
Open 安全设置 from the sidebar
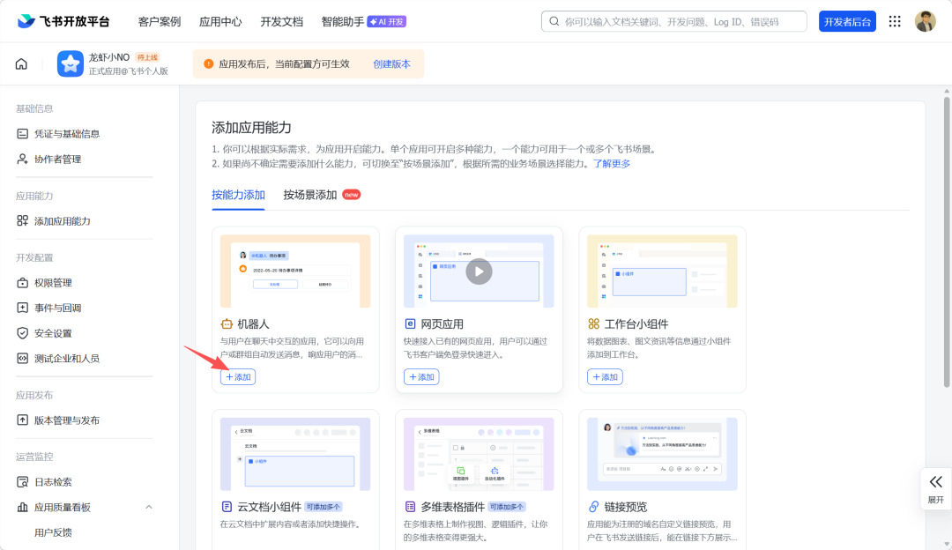click(53, 333)
